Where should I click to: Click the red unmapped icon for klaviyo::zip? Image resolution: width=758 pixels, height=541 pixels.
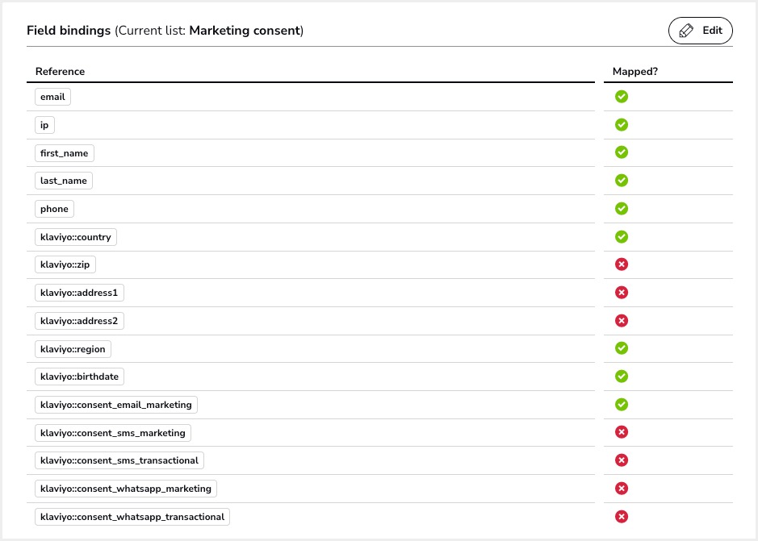(x=622, y=264)
